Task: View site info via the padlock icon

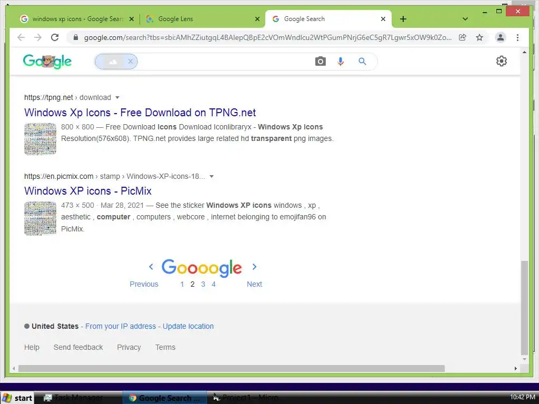Action: click(76, 37)
